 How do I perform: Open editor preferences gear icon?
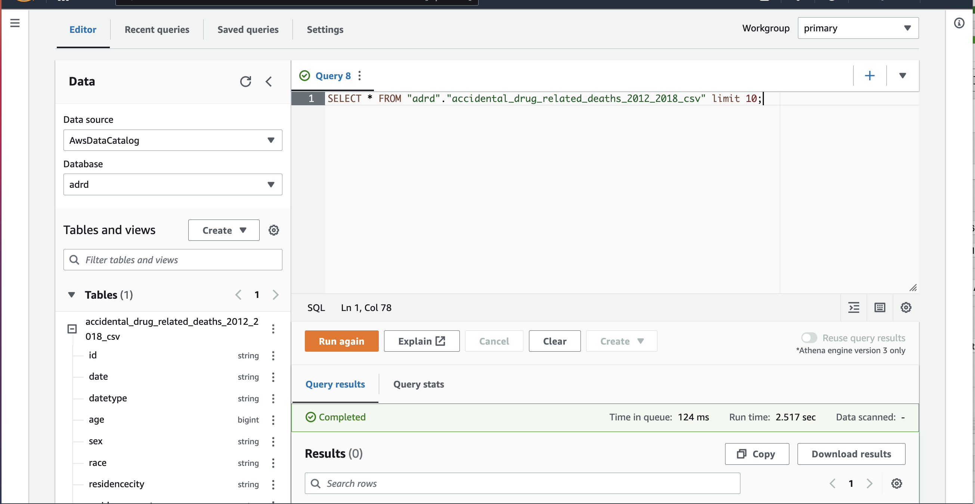pyautogui.click(x=906, y=307)
